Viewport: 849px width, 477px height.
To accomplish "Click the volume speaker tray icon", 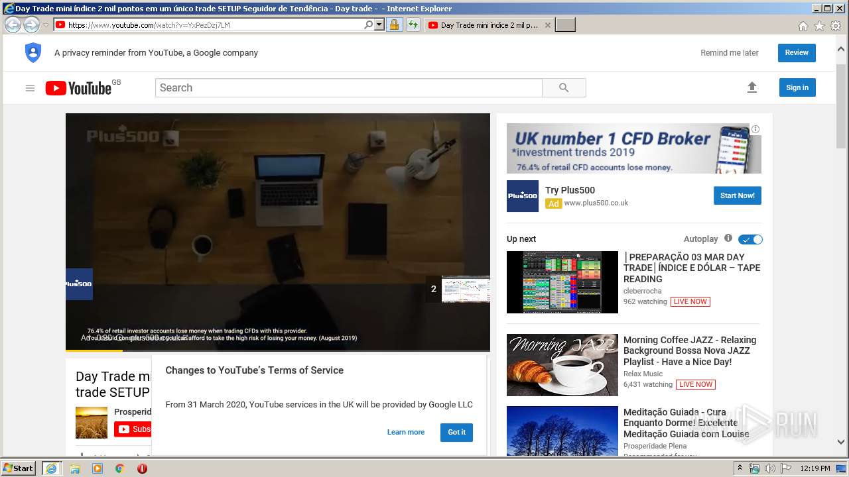I will tap(770, 468).
